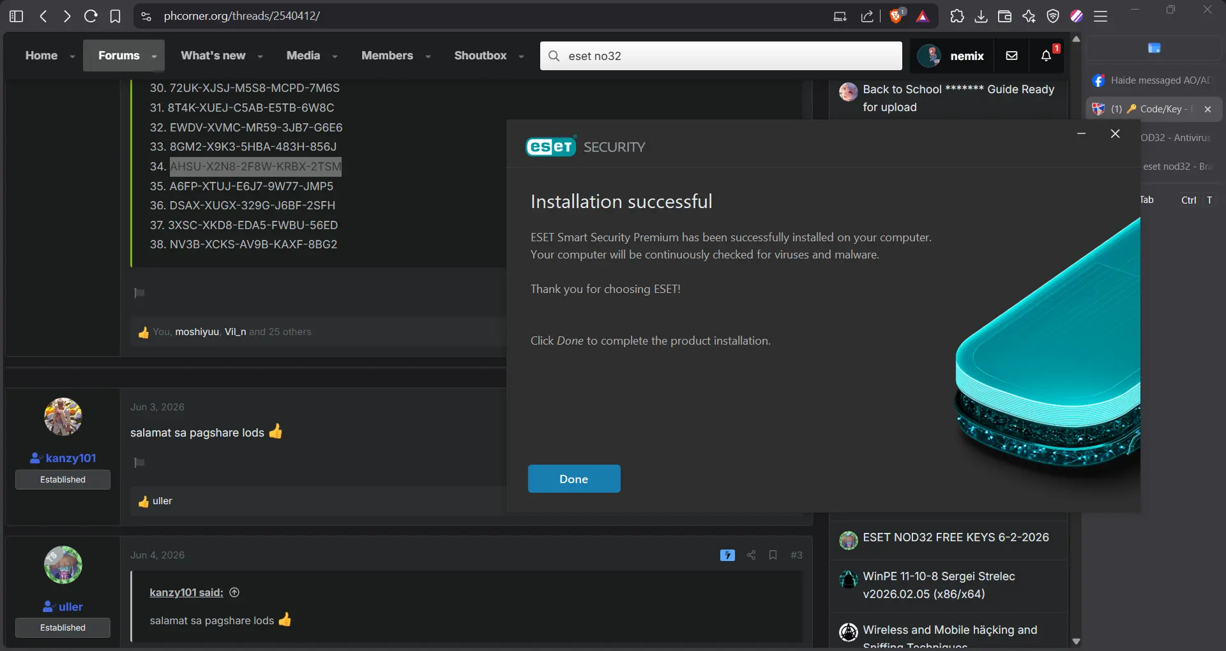The height and width of the screenshot is (651, 1226).
Task: Show who liked: and 25 others
Action: click(x=280, y=332)
